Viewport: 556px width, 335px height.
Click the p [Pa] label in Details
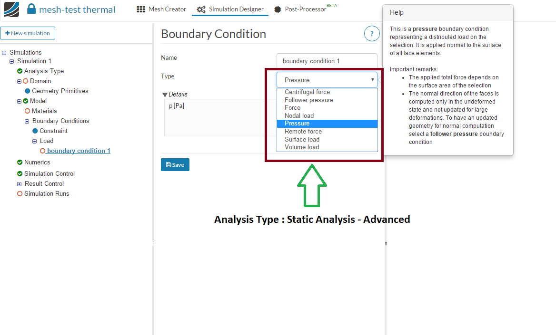click(177, 105)
